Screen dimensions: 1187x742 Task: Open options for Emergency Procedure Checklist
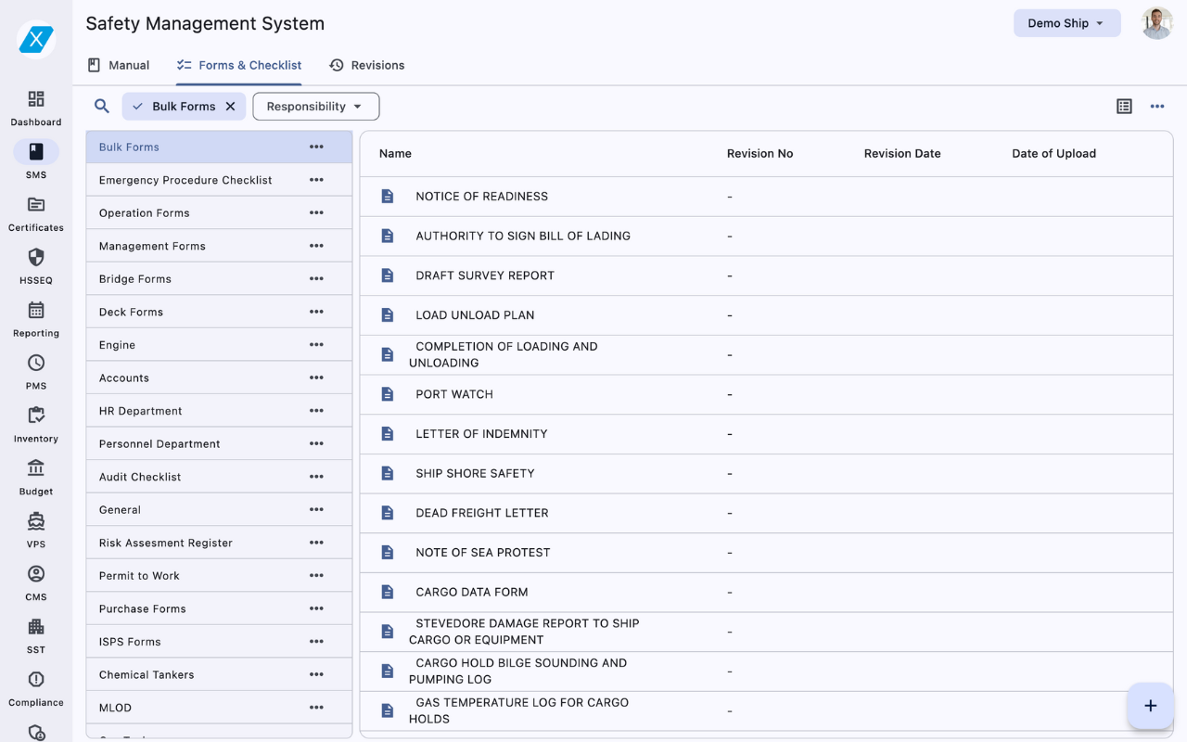316,180
